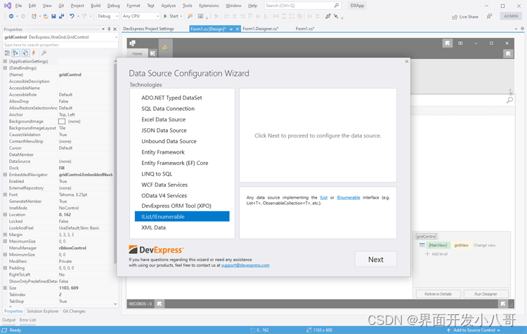The height and width of the screenshot is (334, 527).
Task: Close the Form1.cs [Design] tab
Action: (238, 29)
